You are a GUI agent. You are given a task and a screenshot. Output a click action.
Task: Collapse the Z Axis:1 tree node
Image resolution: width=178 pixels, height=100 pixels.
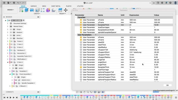pos(8,62)
